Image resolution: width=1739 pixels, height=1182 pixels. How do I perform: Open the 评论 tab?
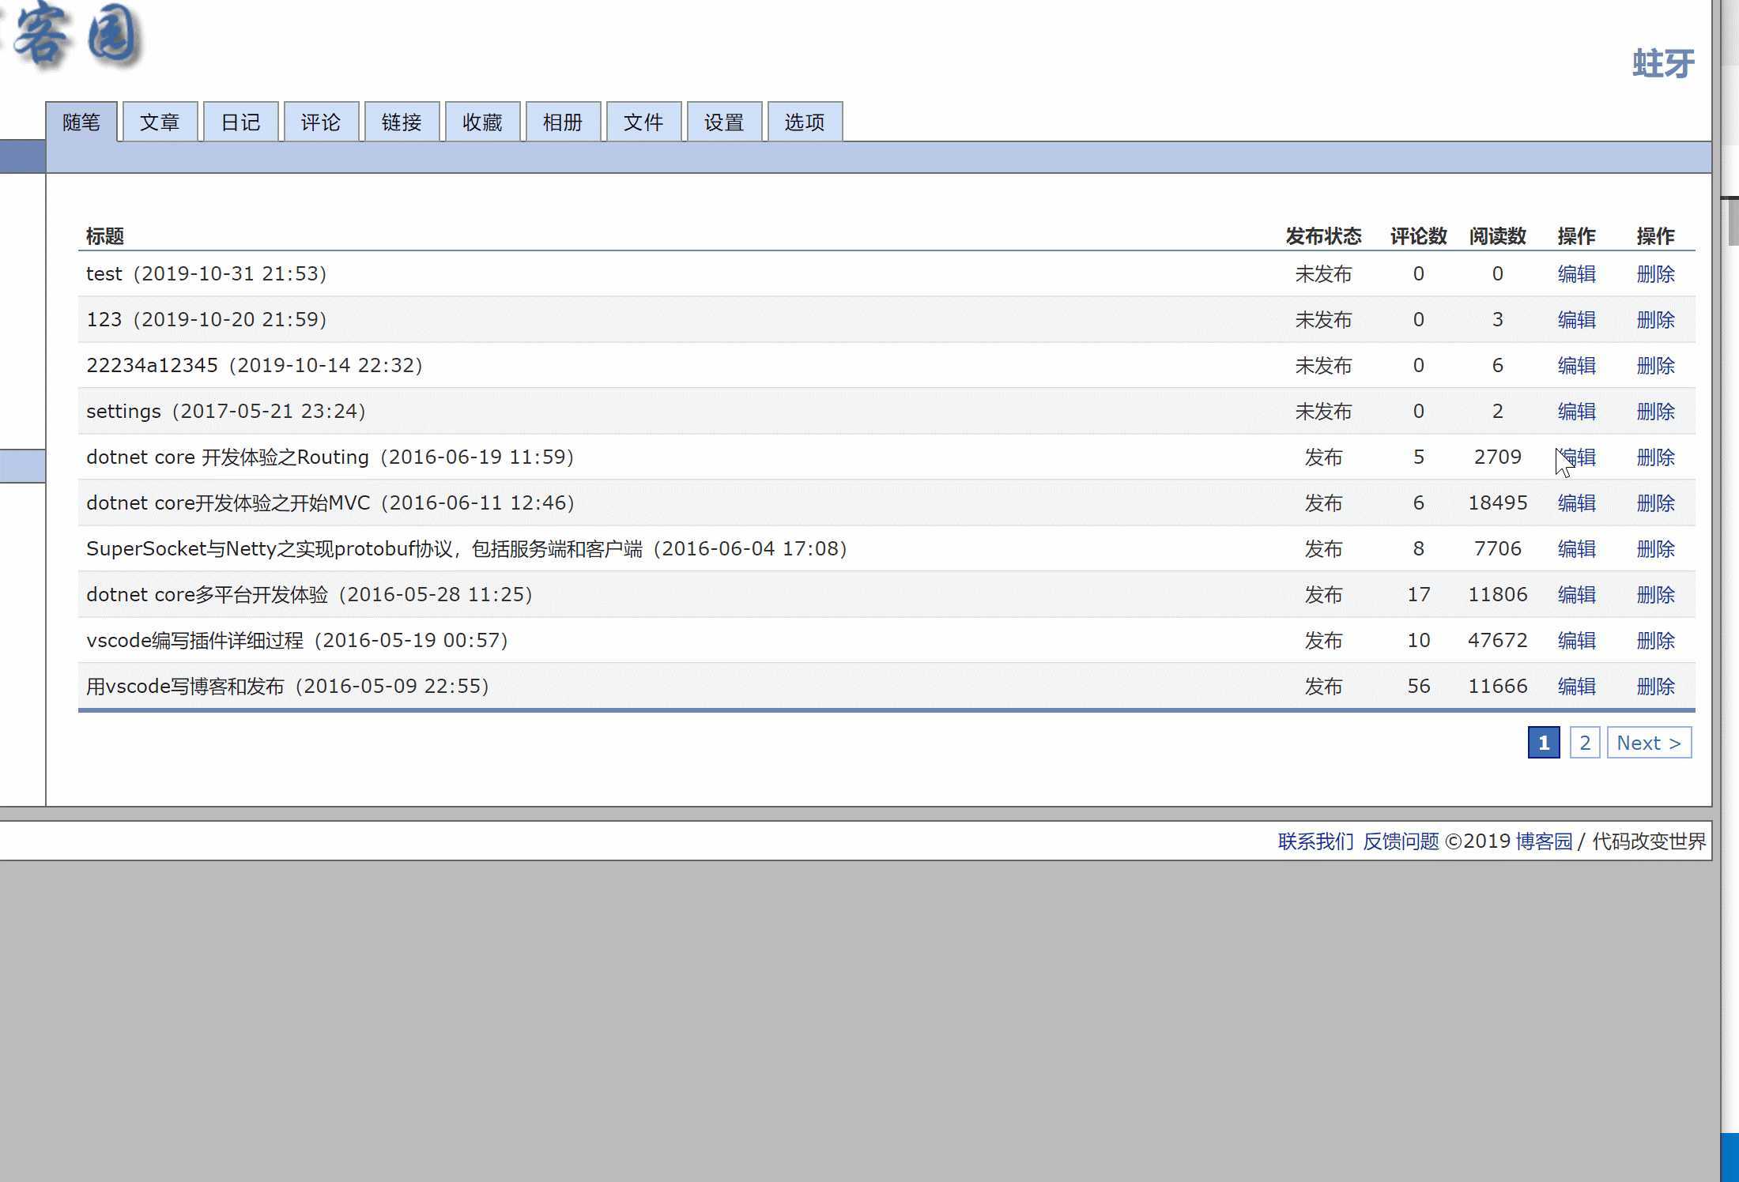point(321,122)
